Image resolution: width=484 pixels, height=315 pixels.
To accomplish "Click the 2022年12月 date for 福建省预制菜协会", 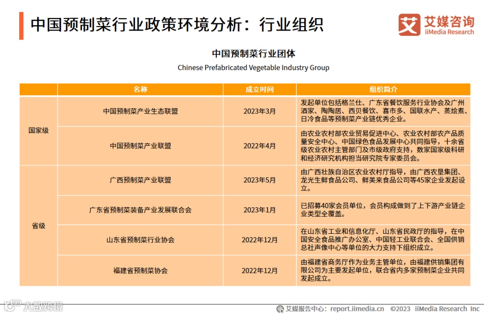I will tap(259, 271).
